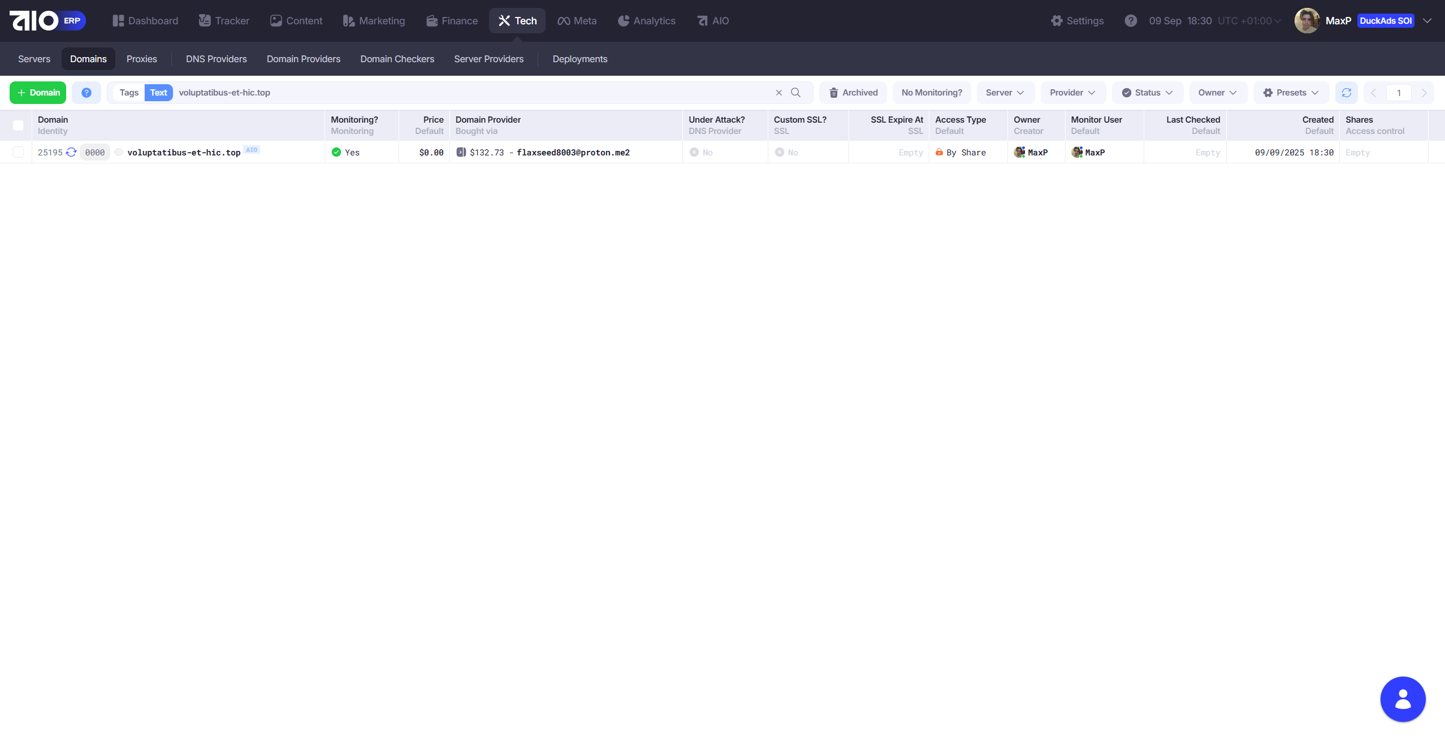
Task: Open Settings from top bar
Action: (x=1077, y=21)
